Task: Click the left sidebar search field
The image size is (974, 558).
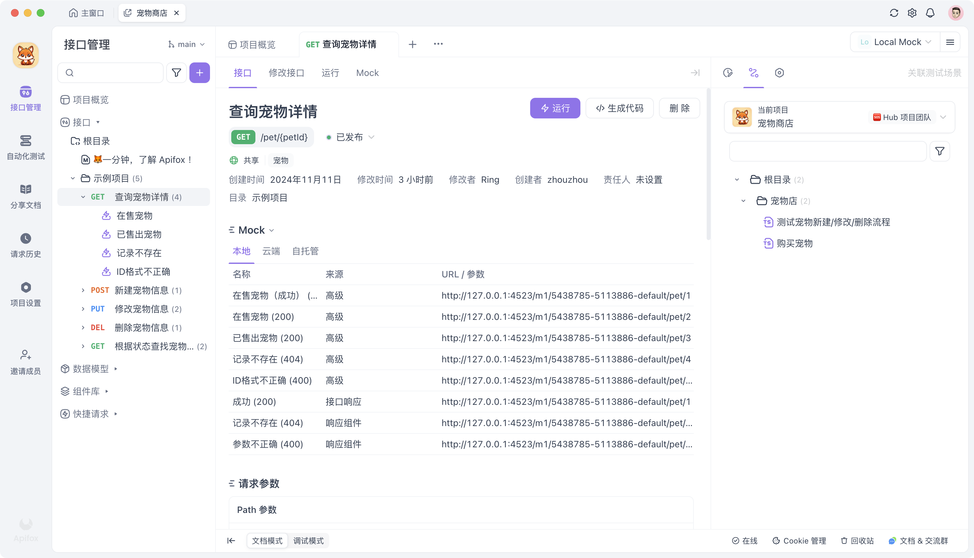Action: click(115, 73)
